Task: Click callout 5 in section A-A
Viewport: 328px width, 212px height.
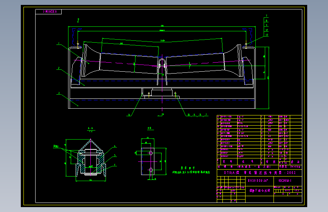Action: [115, 155]
